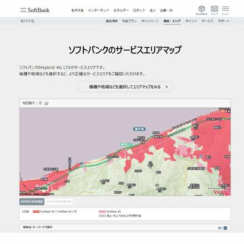This screenshot has width=244, height=244.
Task: Click the map zoom-in plus button
Action: click(x=40, y=103)
